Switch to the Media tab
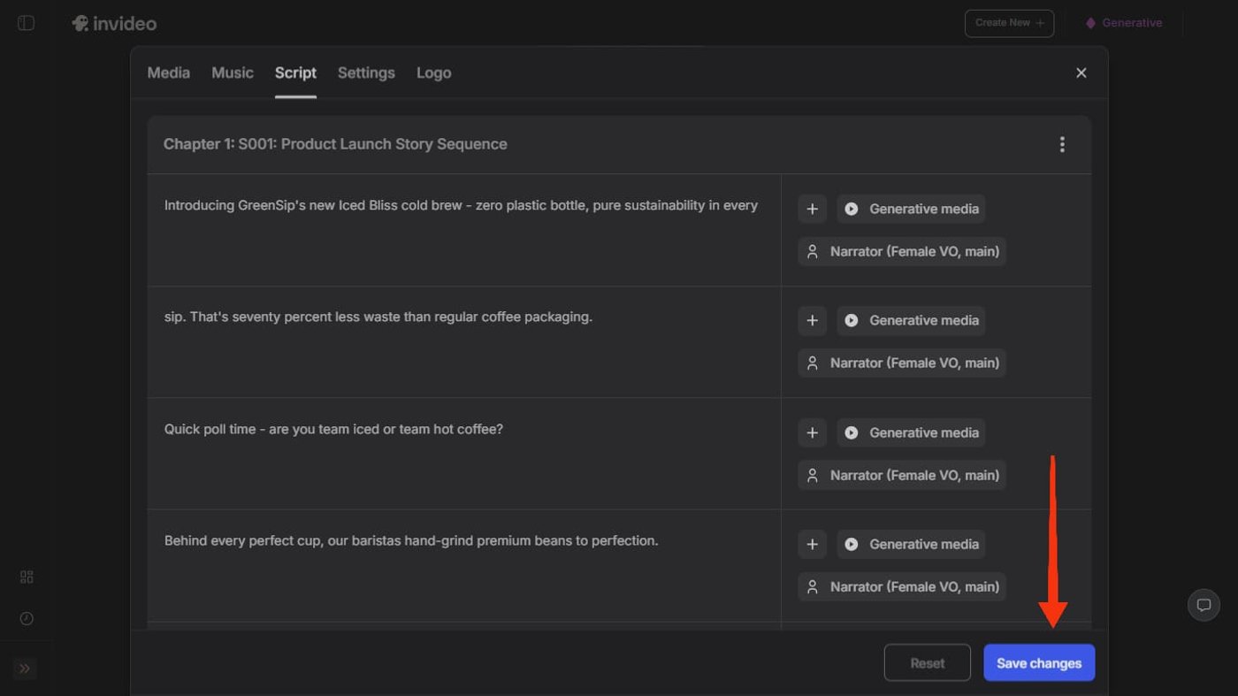 click(168, 73)
